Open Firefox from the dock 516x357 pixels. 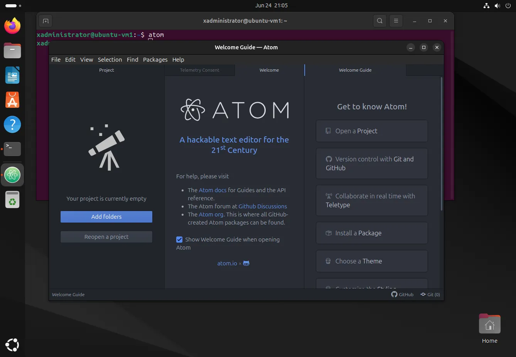tap(12, 26)
